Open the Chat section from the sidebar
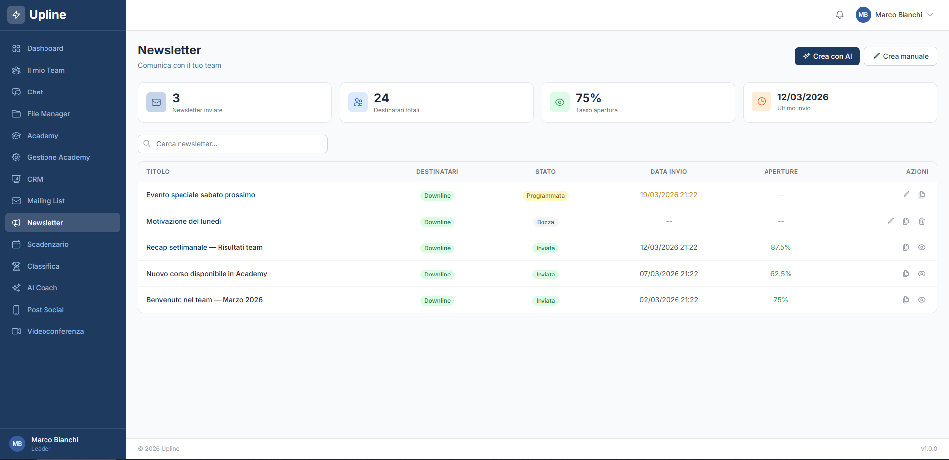 35,92
